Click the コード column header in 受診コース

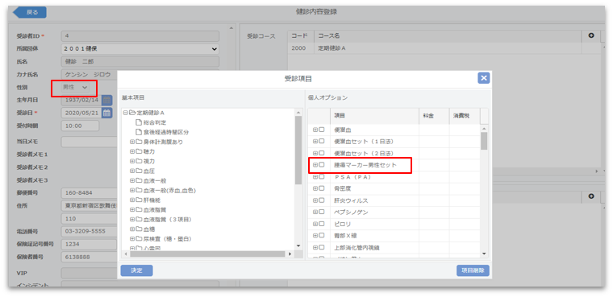(301, 36)
